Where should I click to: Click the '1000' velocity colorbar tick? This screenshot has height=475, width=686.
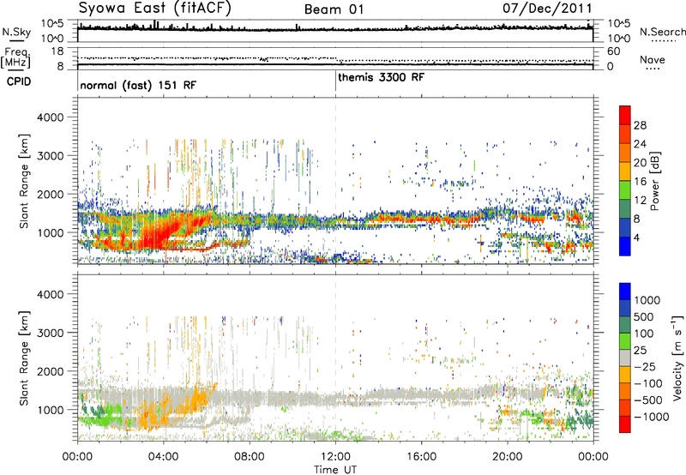pyautogui.click(x=647, y=300)
